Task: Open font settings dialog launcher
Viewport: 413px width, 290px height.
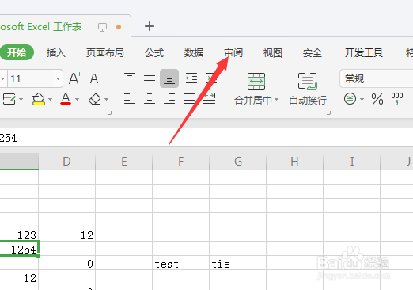Action: 110,113
